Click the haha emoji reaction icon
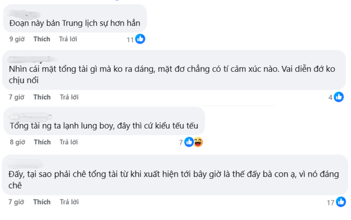The height and width of the screenshot is (220, 351). click(198, 142)
